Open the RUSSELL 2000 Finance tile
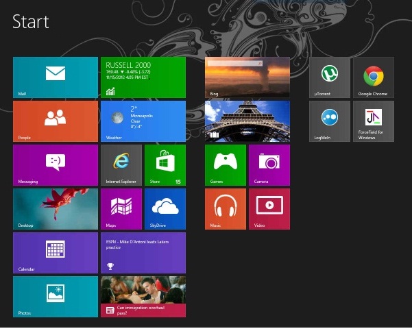 coord(143,77)
